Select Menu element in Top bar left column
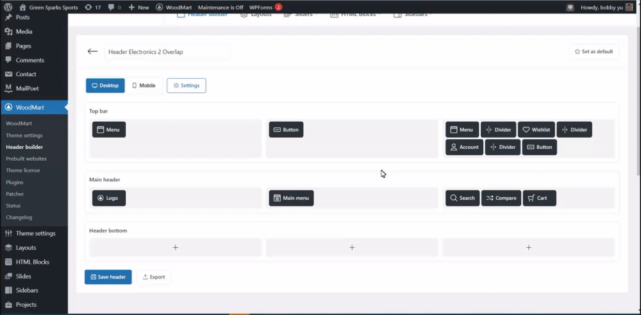641x315 pixels. pyautogui.click(x=109, y=129)
